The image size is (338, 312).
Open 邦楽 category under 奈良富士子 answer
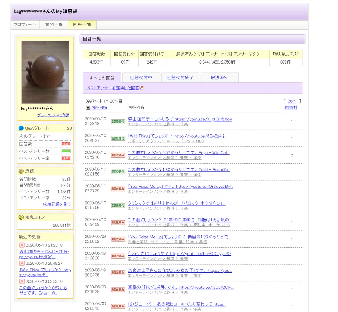click(x=197, y=276)
